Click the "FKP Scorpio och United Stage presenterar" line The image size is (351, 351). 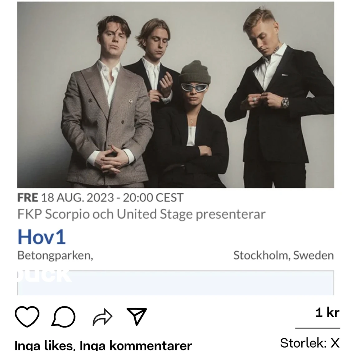click(141, 214)
